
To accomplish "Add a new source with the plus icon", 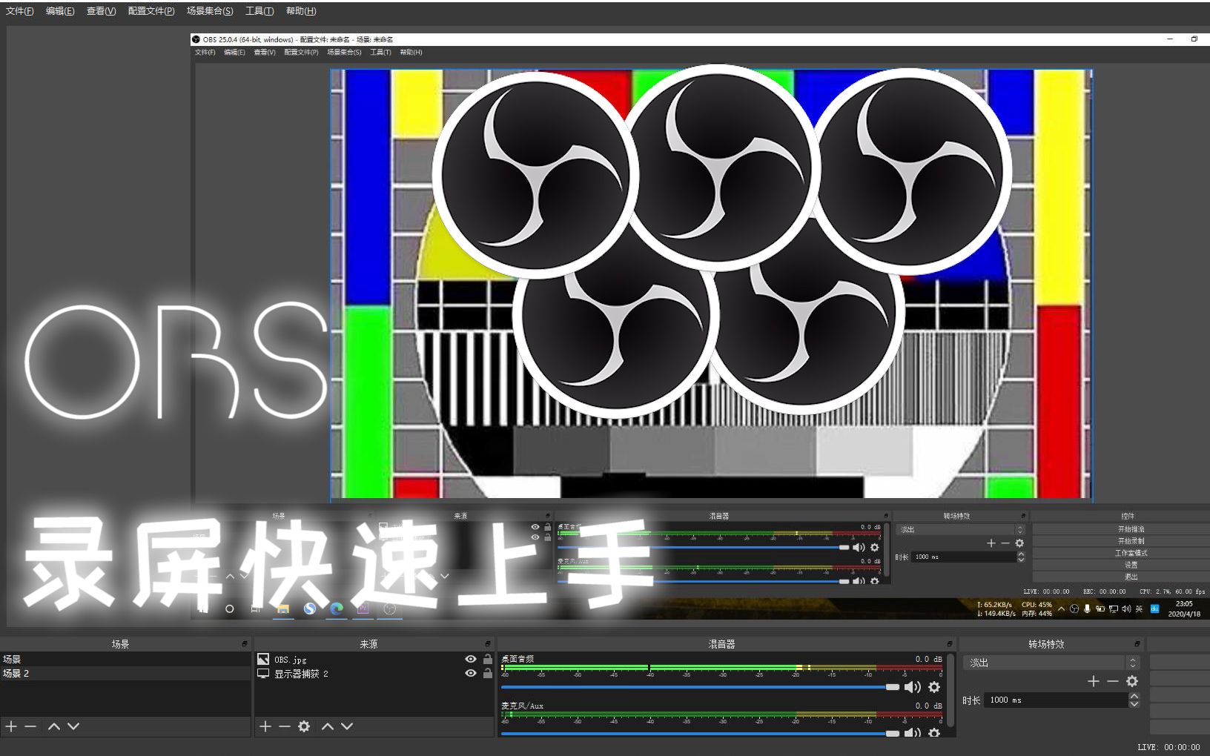I will (265, 726).
